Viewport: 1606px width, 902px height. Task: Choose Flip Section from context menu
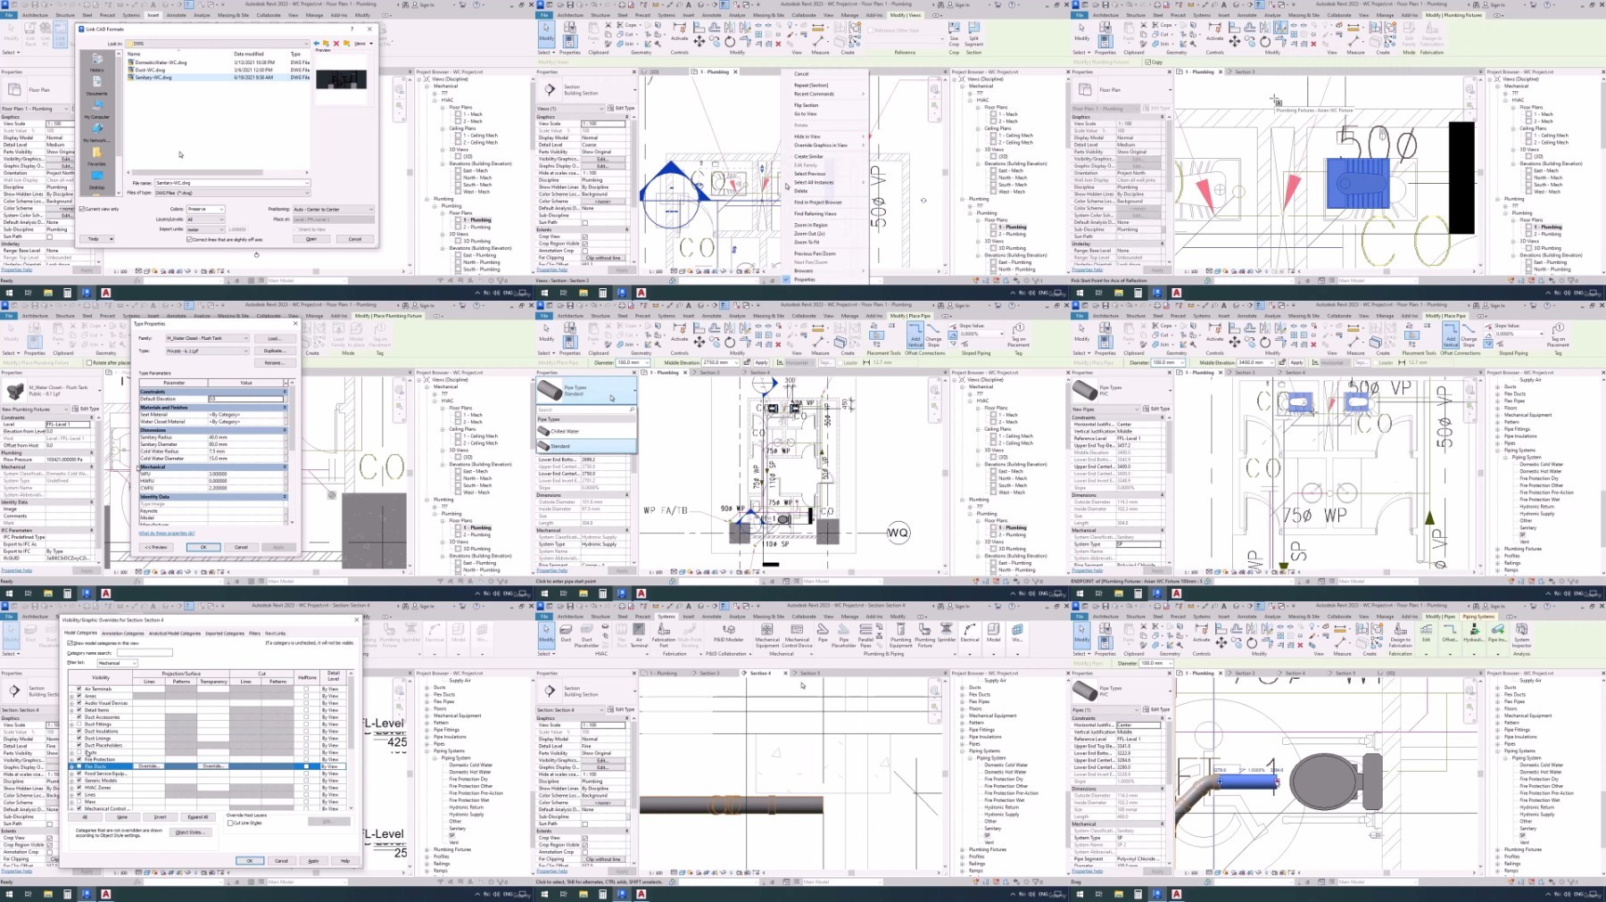click(807, 105)
